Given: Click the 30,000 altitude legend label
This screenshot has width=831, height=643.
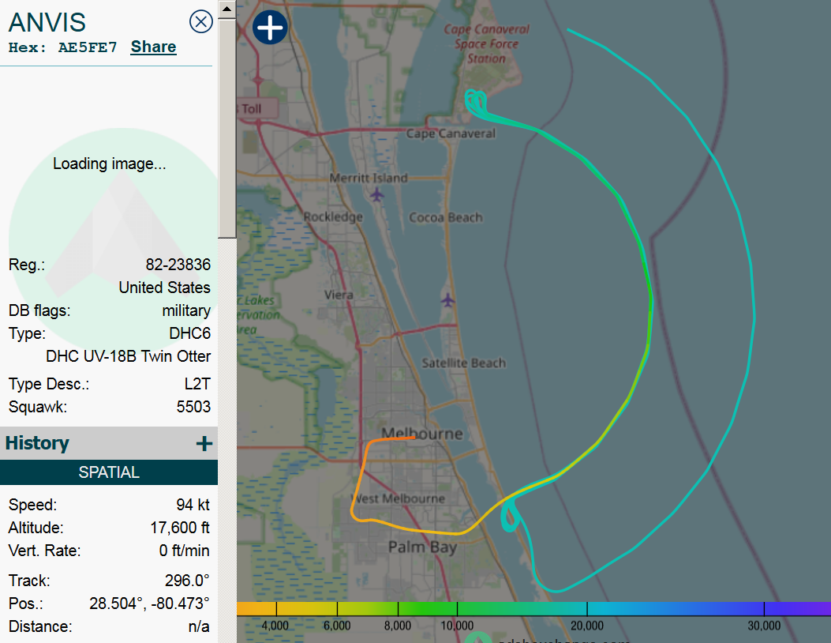Looking at the screenshot, I should [764, 626].
